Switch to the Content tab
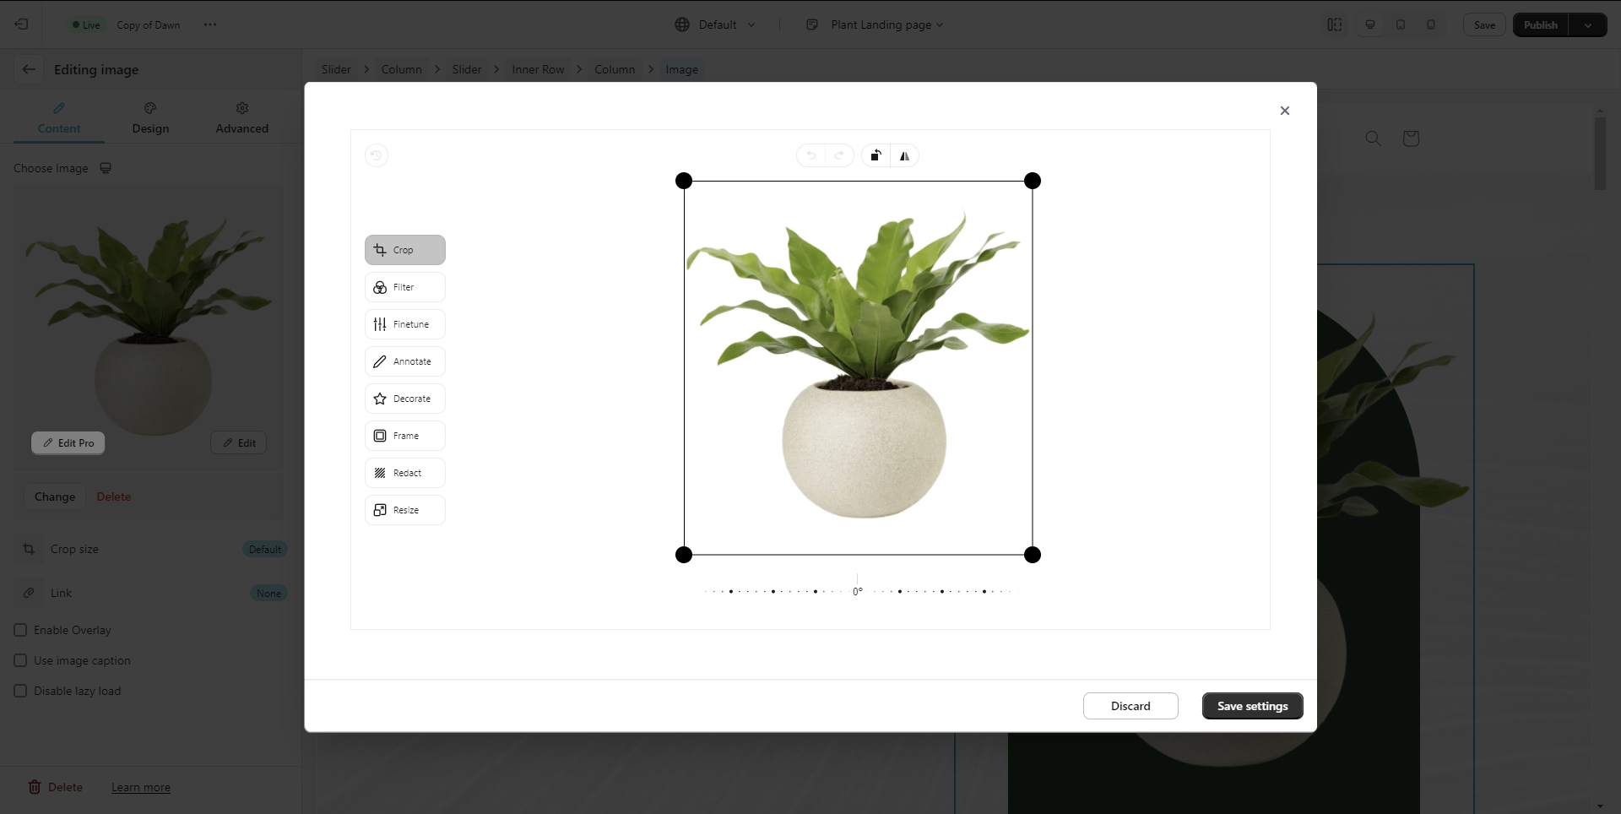Screen dimensions: 1621x814 click(x=59, y=118)
